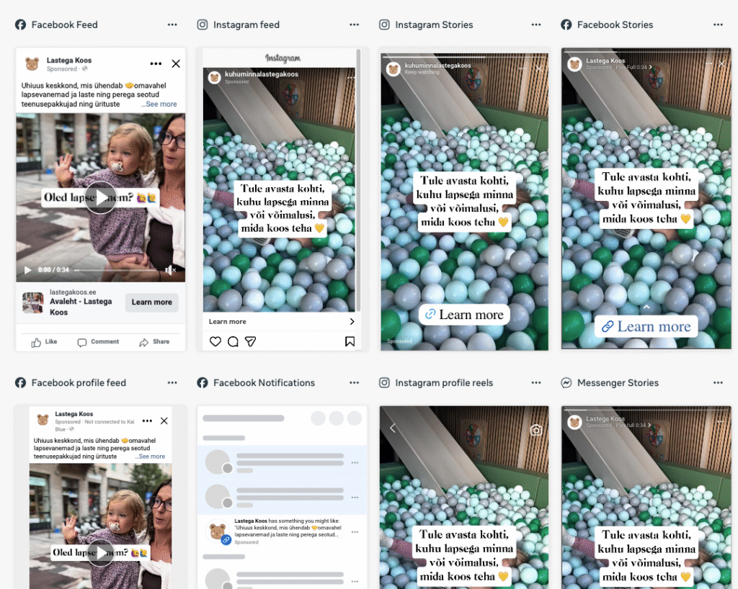The image size is (738, 589).
Task: Open the three-dot menu beside Messenger Stories heading
Action: [718, 383]
